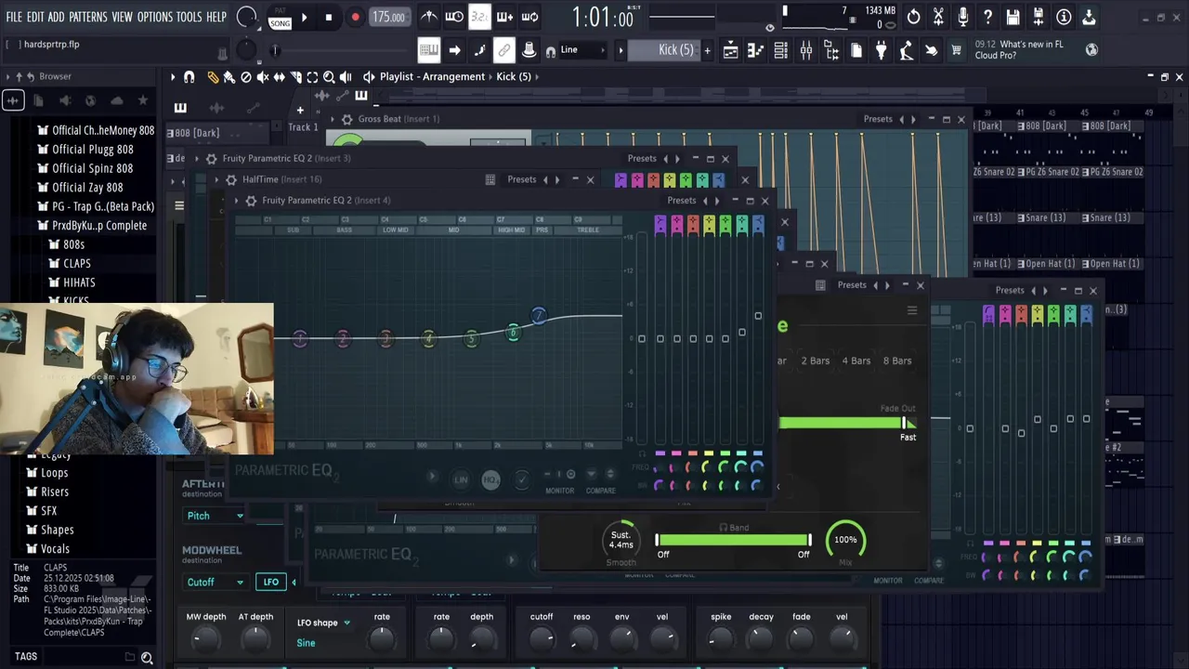This screenshot has width=1189, height=669.
Task: Click the add pattern plus button
Action: pyautogui.click(x=707, y=50)
